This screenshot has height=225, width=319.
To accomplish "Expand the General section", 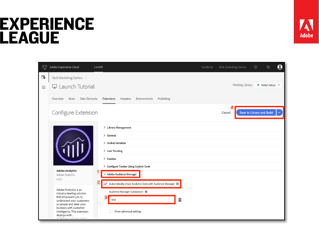I will [110, 135].
